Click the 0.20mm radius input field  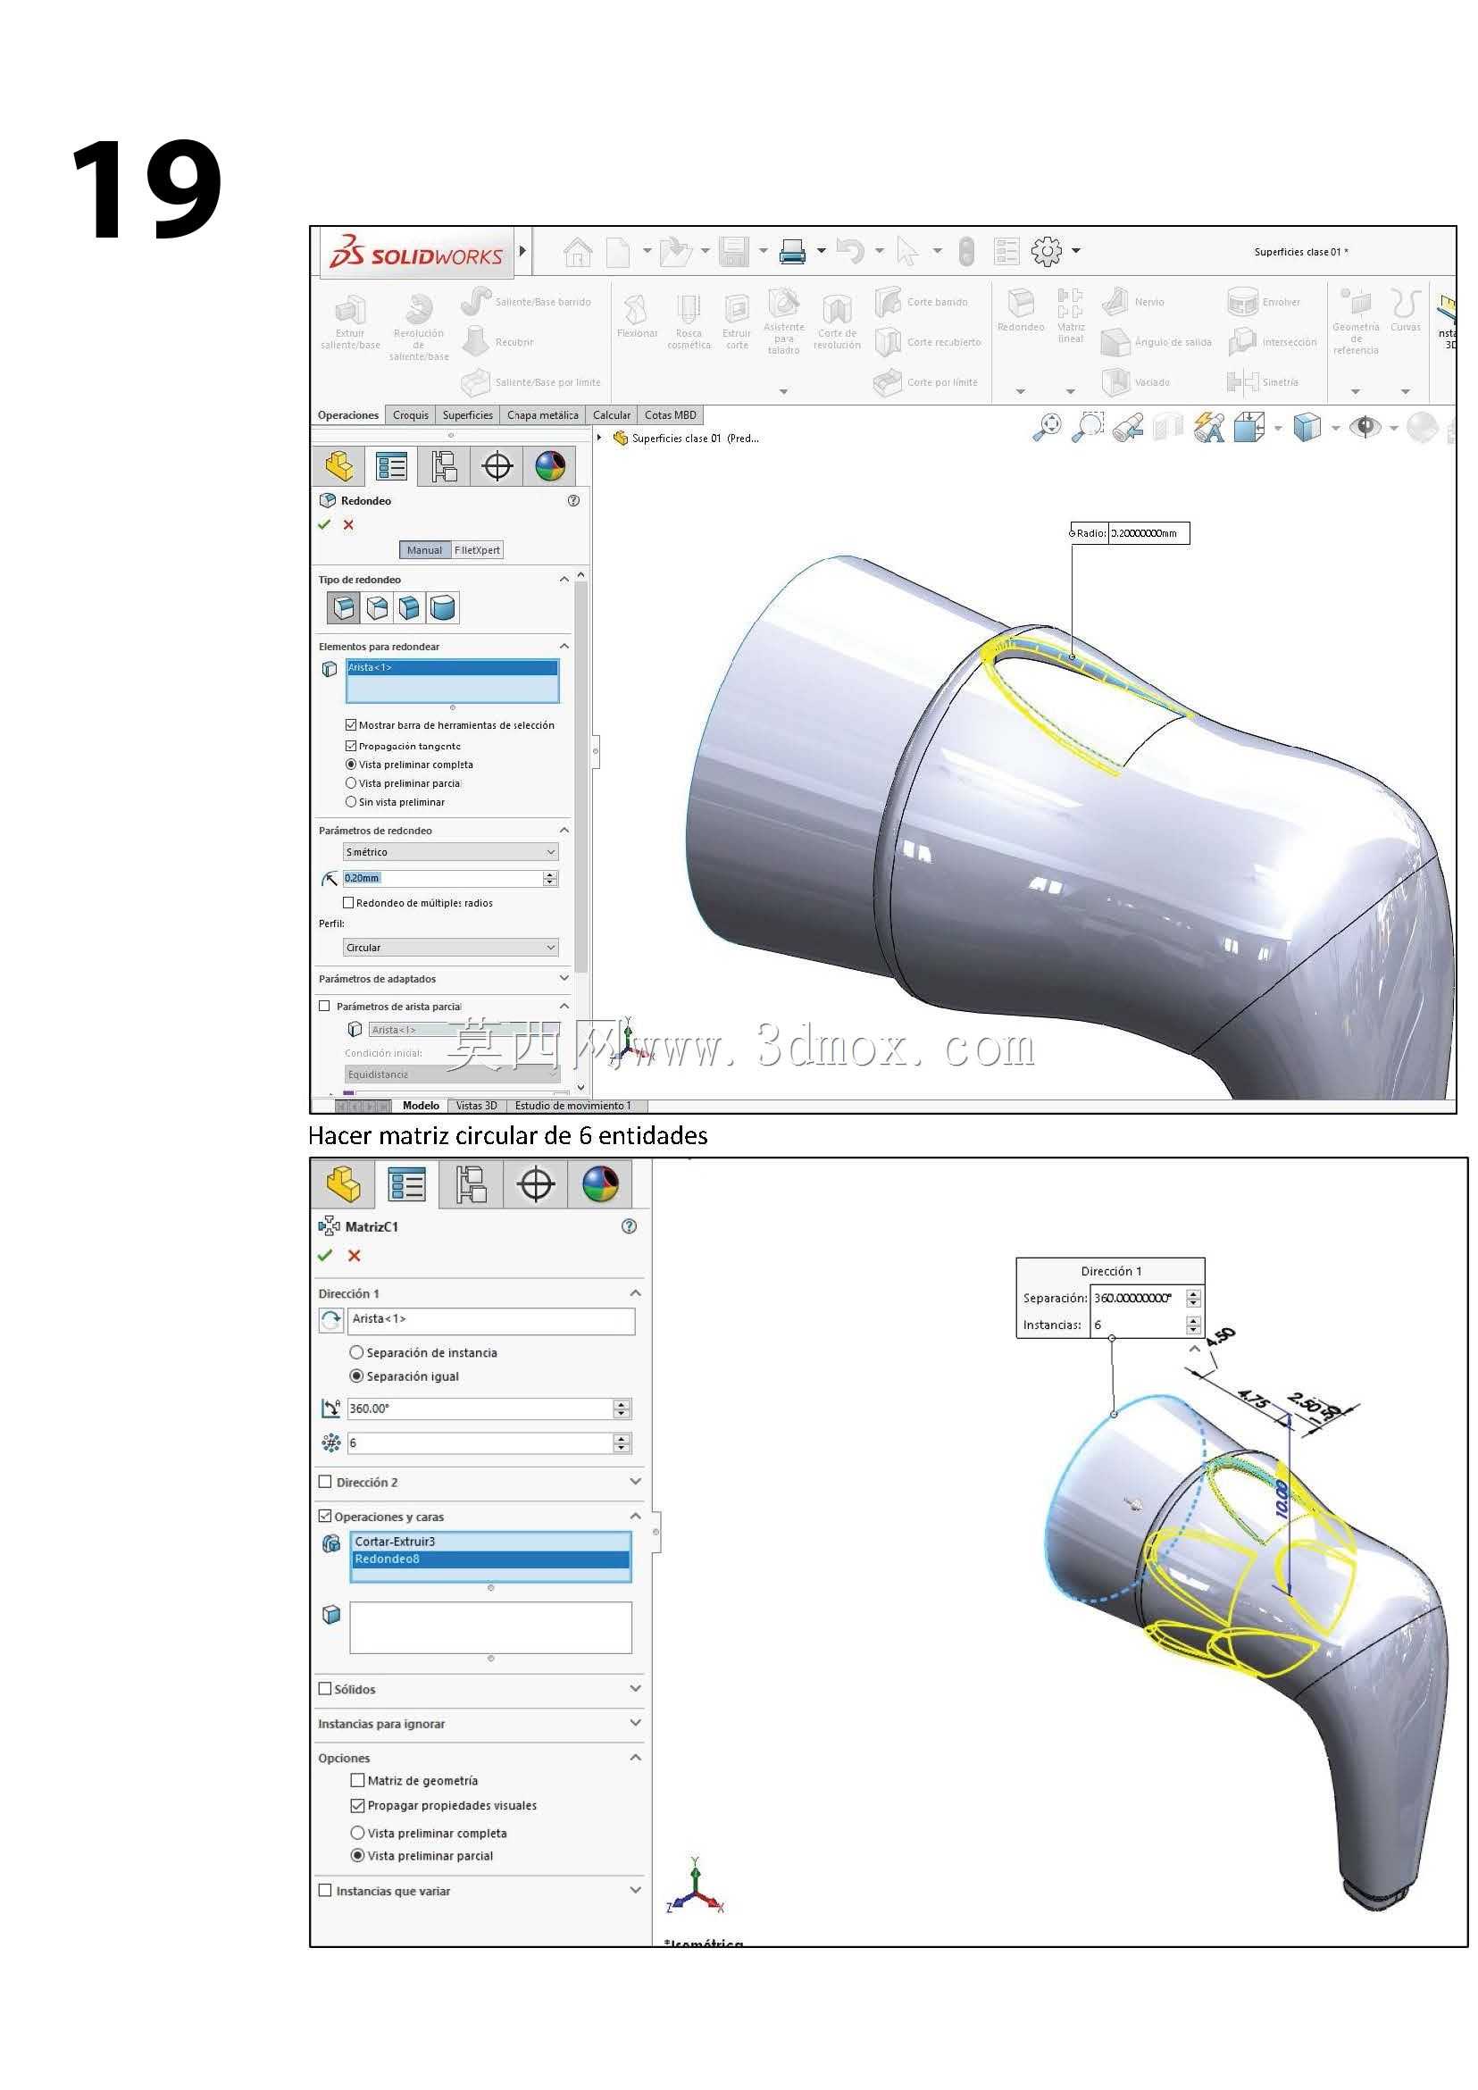point(442,878)
